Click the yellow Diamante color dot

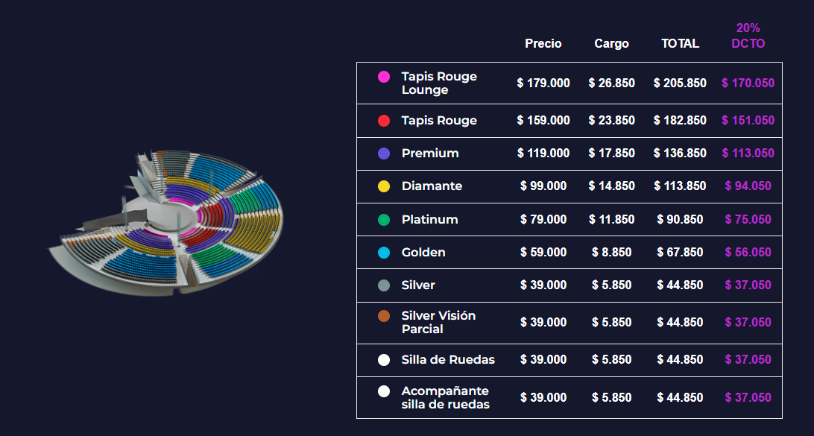384,186
